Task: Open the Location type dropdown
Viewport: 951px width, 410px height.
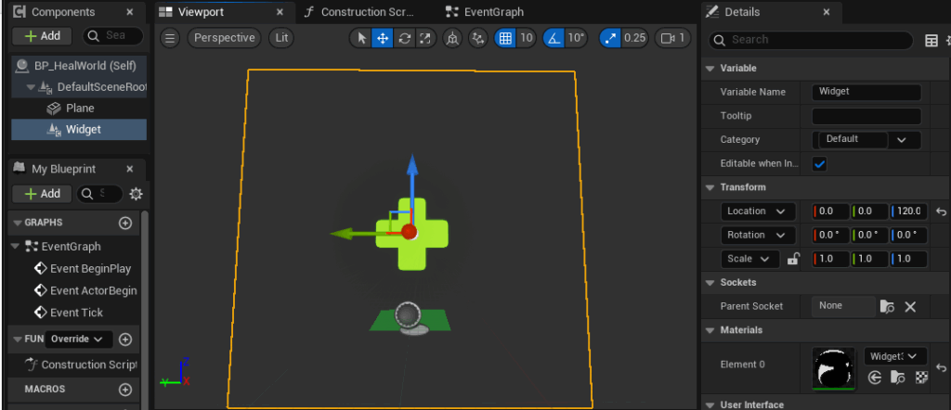Action: pos(758,211)
